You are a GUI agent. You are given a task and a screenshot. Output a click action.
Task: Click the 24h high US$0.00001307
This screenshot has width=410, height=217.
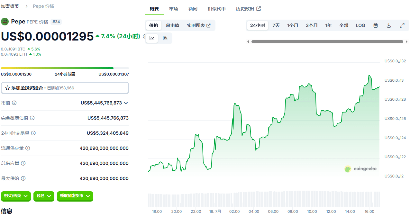114,74
